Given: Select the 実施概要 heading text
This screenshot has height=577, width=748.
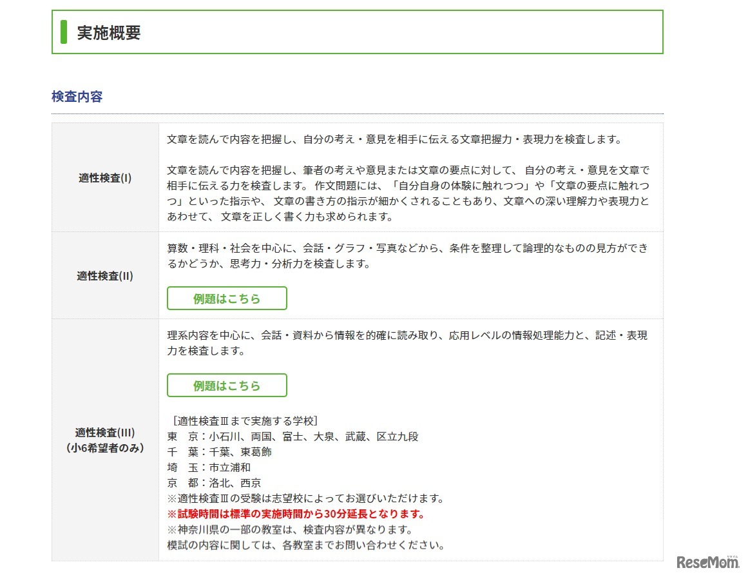Looking at the screenshot, I should (109, 33).
